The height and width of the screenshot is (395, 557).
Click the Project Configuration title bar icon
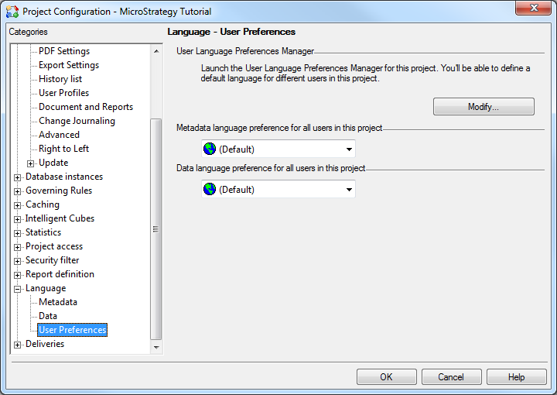click(12, 12)
